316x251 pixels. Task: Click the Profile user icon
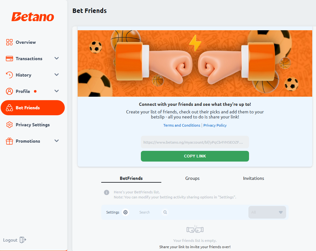(x=9, y=91)
